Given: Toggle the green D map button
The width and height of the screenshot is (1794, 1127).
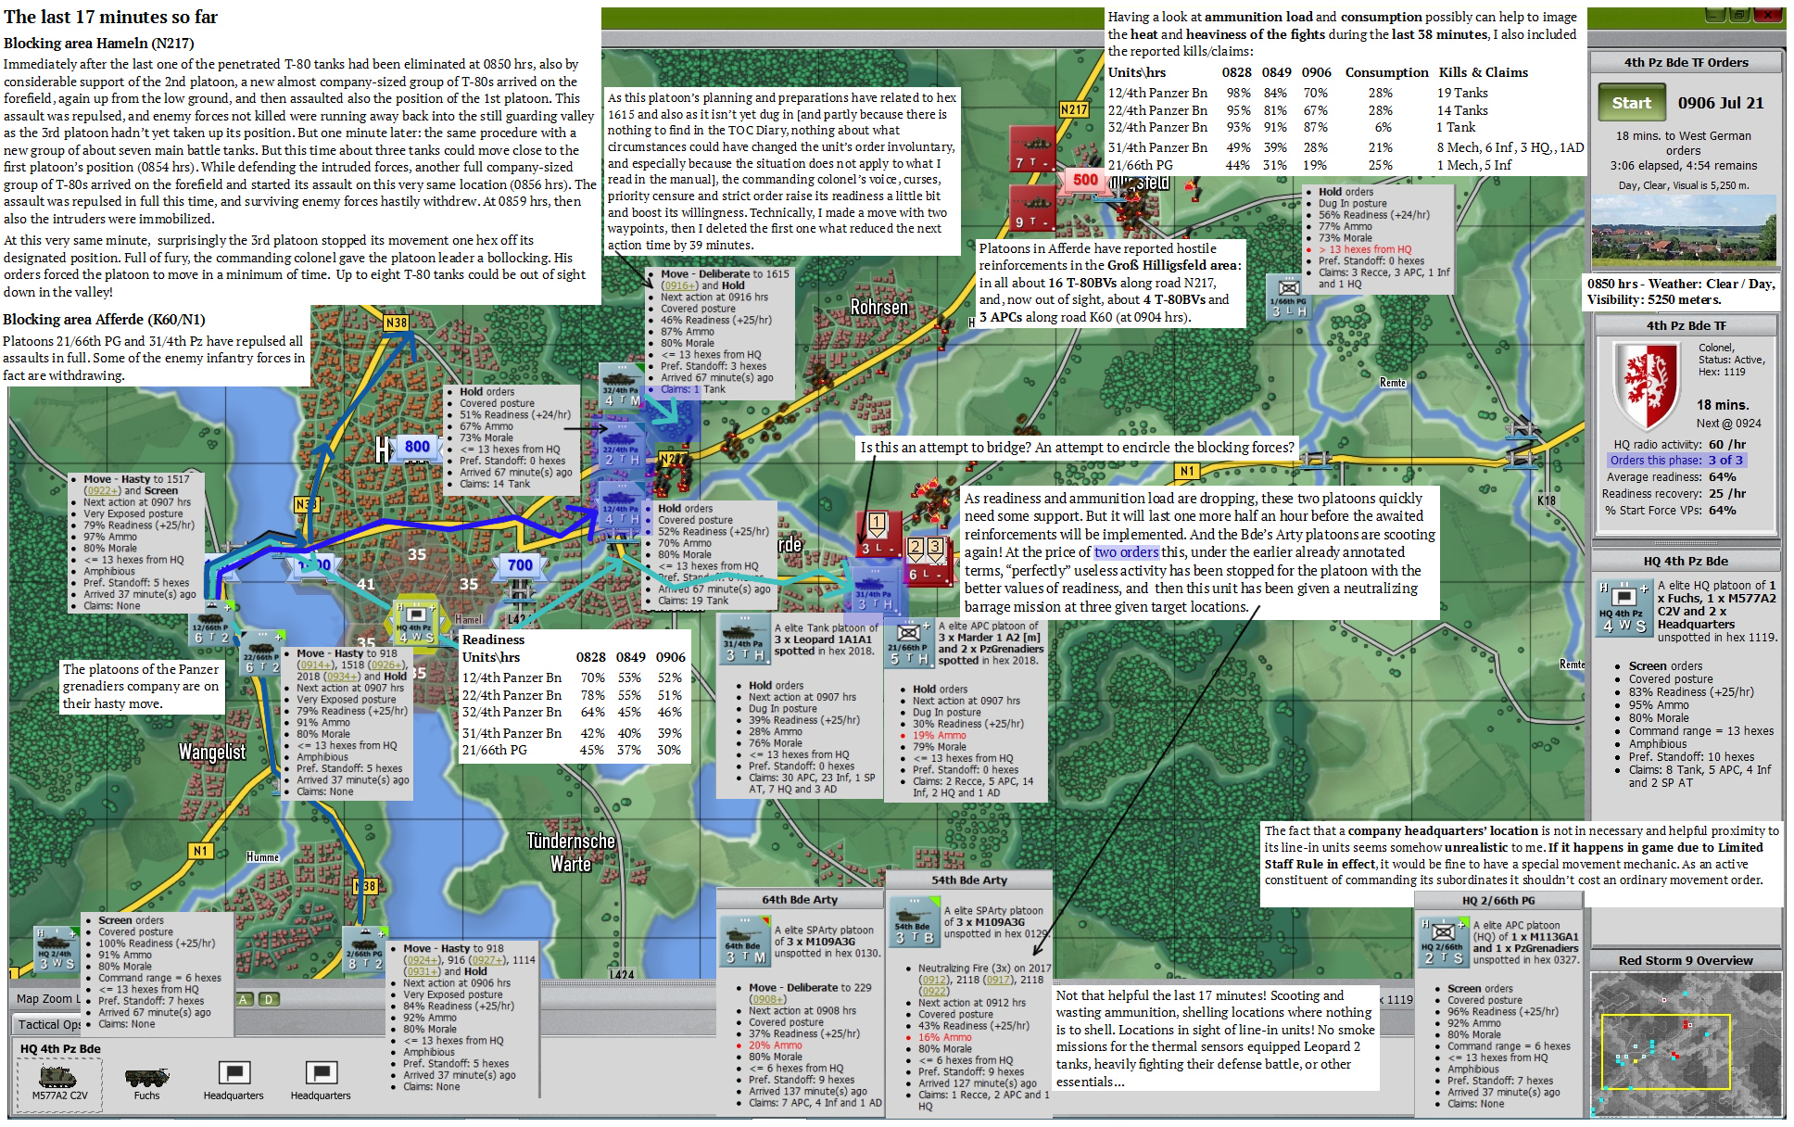Looking at the screenshot, I should tap(268, 999).
